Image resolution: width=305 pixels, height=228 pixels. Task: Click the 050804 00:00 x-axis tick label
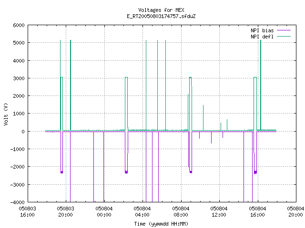pyautogui.click(x=104, y=212)
